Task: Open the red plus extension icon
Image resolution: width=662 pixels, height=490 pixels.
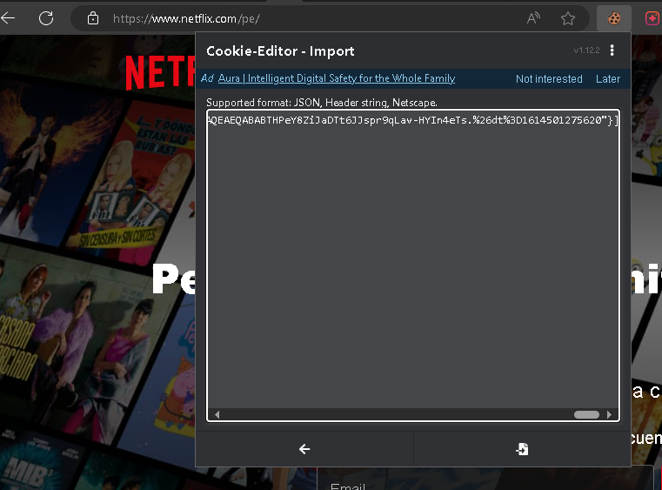Action: 652,18
